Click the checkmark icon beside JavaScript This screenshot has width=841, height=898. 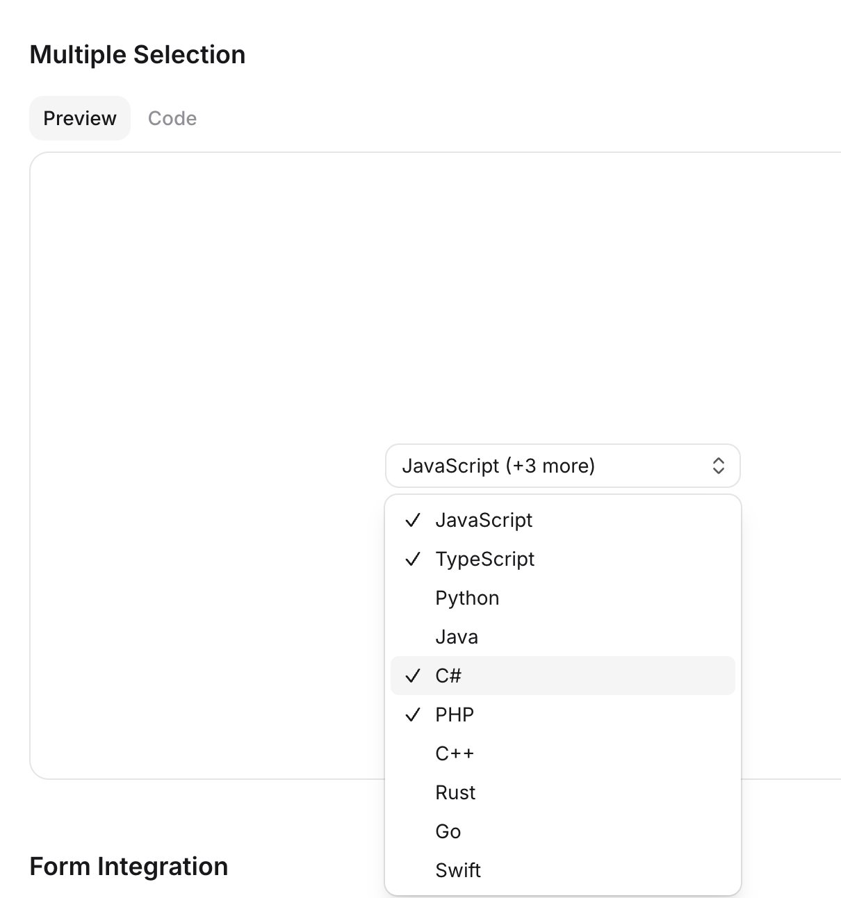[x=413, y=520]
